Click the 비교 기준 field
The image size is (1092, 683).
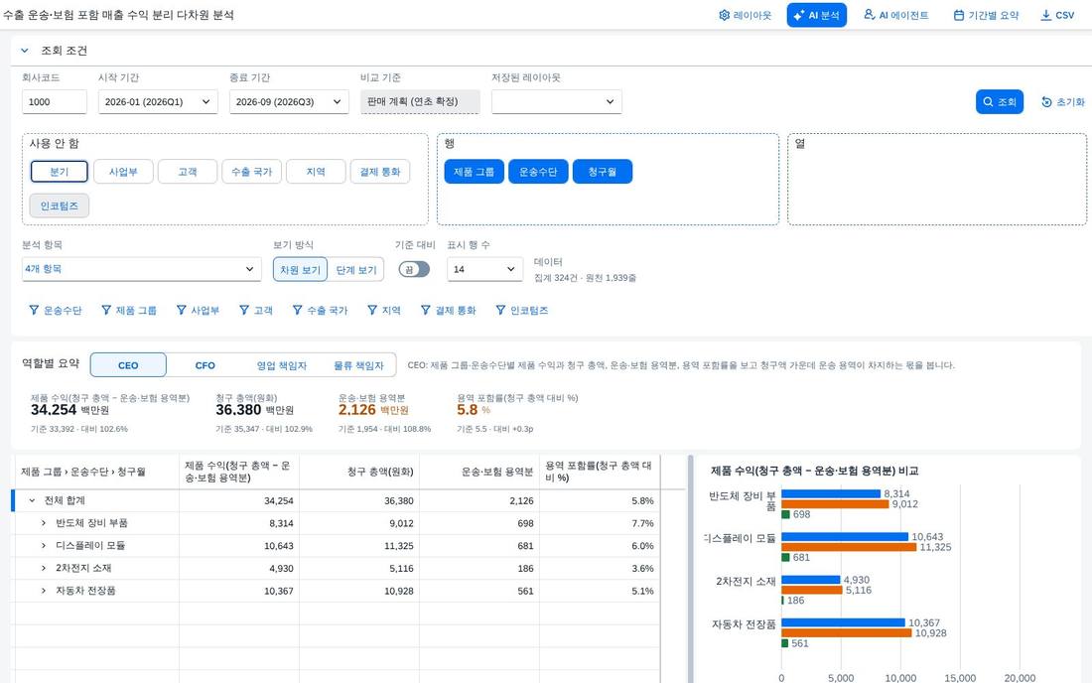(420, 101)
